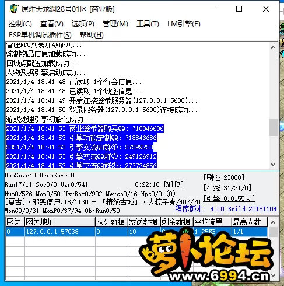Click the 游戏处理引擎初始化成功 log line
The height and width of the screenshot is (286, 284).
(x=49, y=119)
